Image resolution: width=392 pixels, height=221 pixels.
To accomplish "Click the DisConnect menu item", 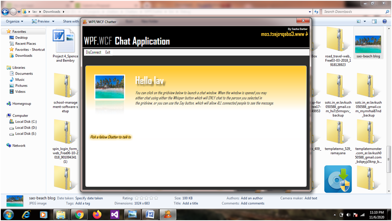I will [x=93, y=52].
